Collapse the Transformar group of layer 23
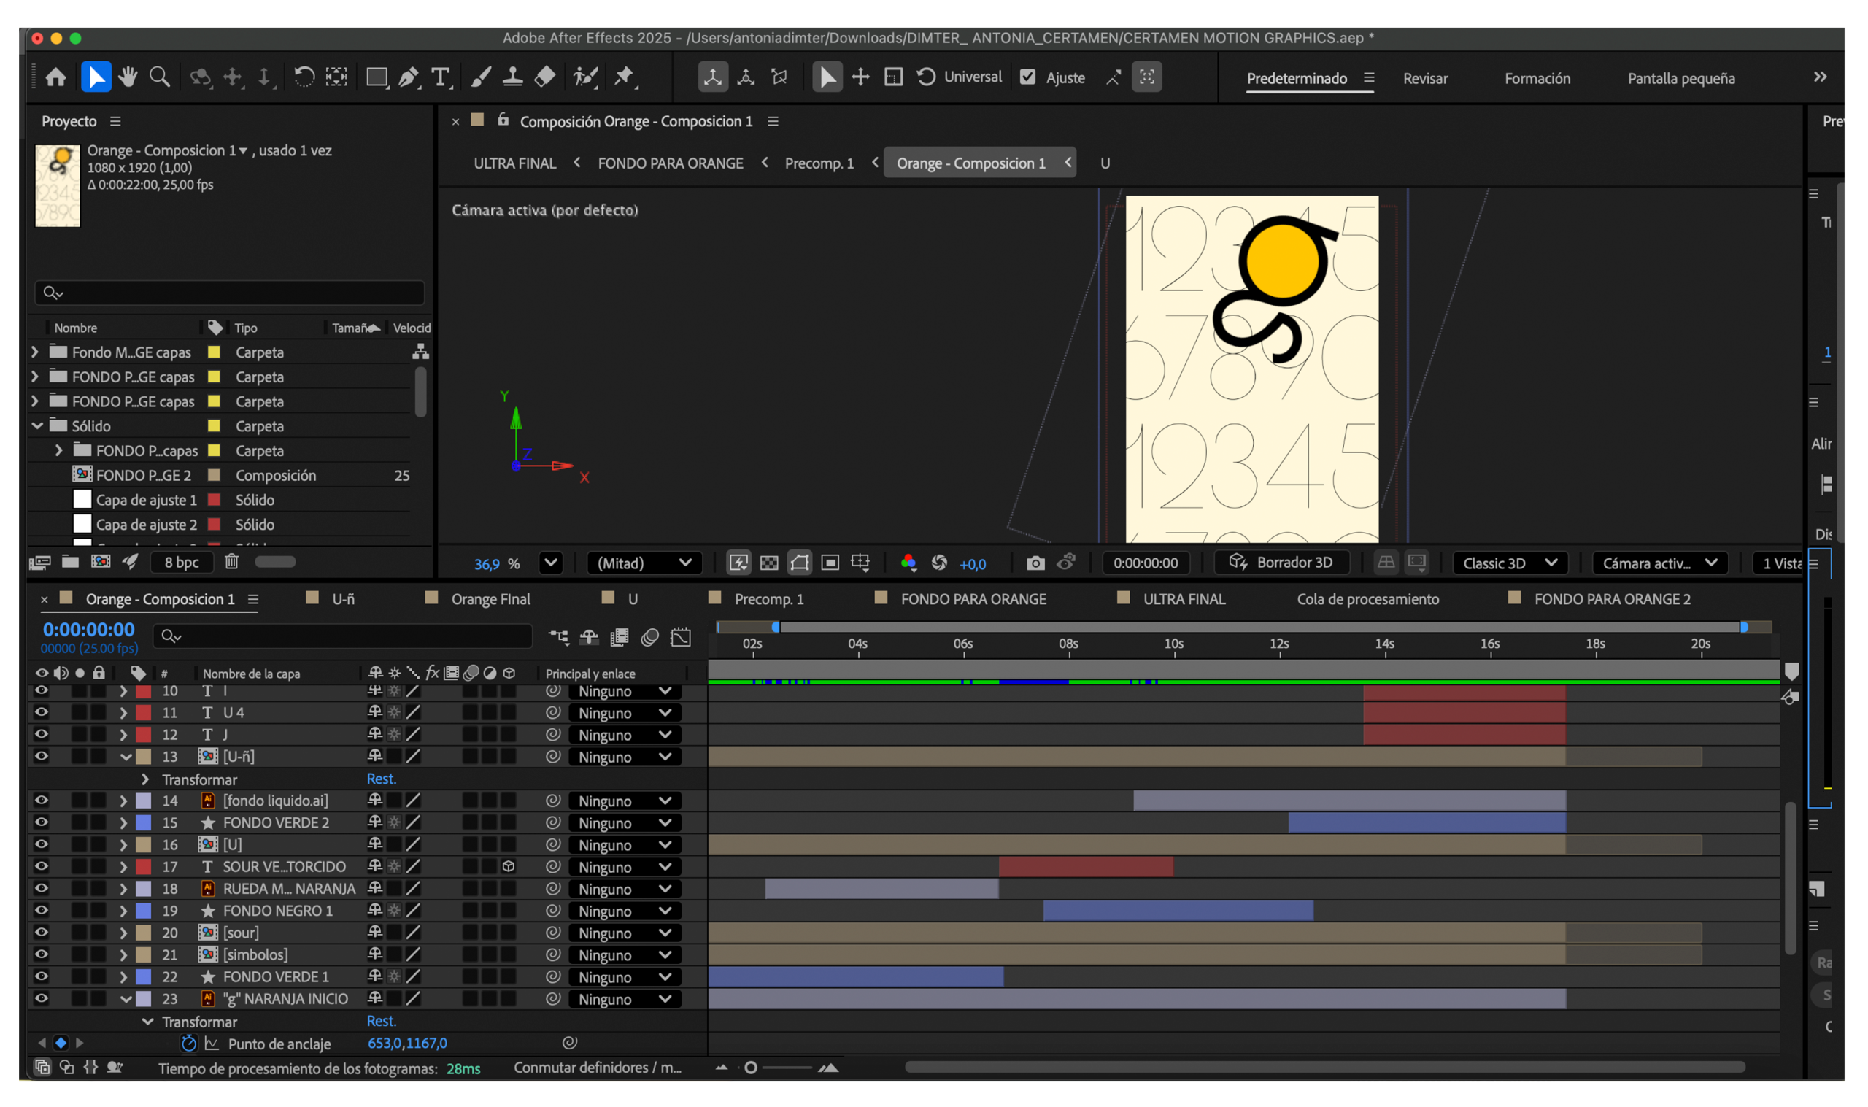 (x=147, y=1021)
